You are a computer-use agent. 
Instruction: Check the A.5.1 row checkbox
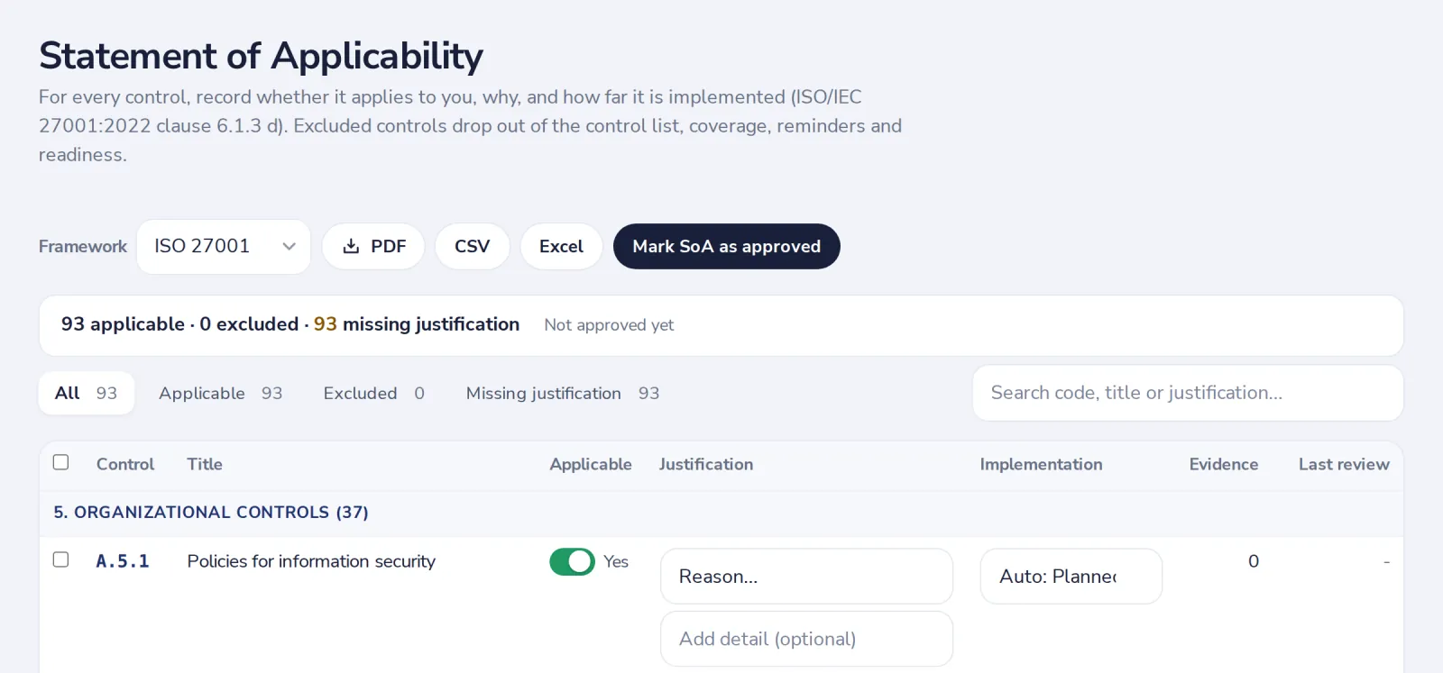click(61, 559)
